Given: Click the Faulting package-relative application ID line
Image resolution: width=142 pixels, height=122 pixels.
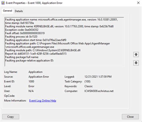Looking at the screenshot, I should click(29, 60).
